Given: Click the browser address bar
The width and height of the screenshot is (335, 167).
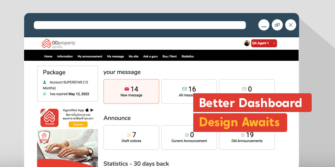Looking at the screenshot, I should pyautogui.click(x=140, y=25).
